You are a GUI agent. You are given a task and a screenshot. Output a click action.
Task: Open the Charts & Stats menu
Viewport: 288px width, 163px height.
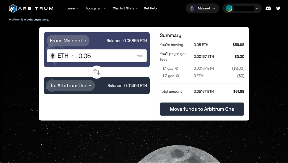(125, 9)
